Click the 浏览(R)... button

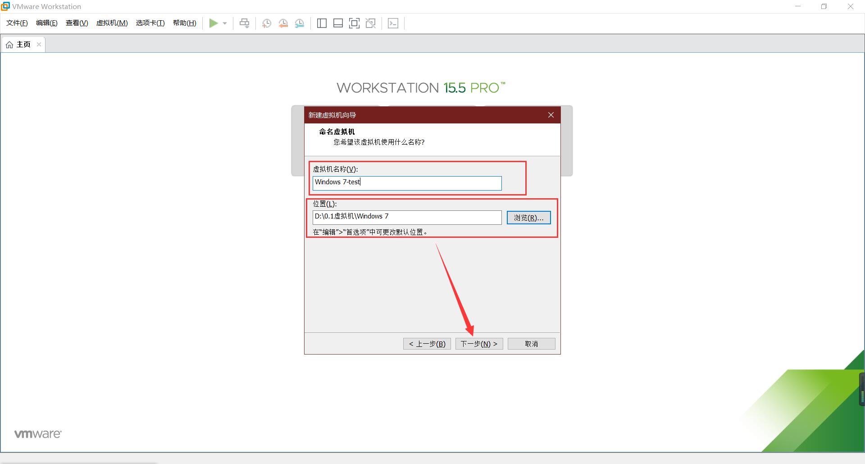528,218
